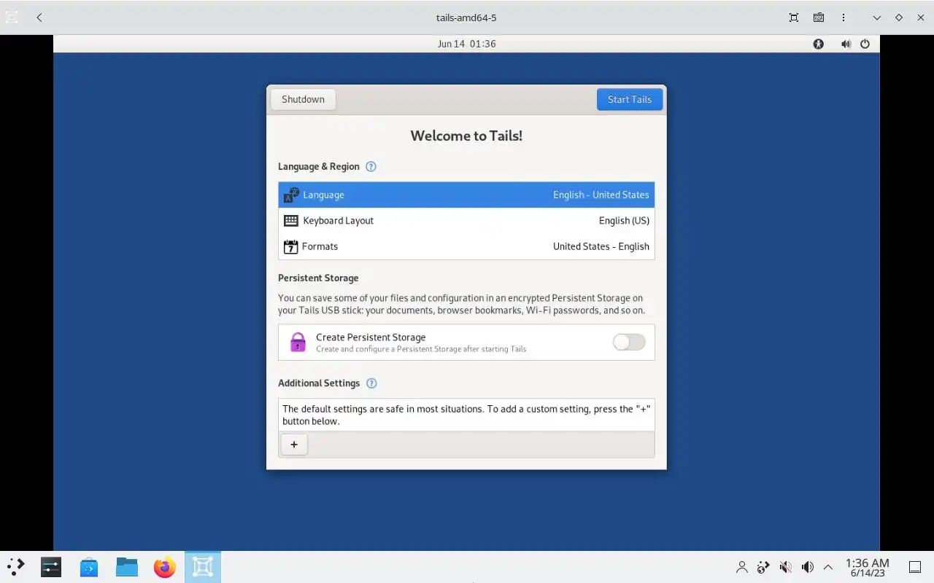Click the keyboard icon beside Keyboard Layout
Viewport: 934px width, 583px height.
[x=291, y=220]
